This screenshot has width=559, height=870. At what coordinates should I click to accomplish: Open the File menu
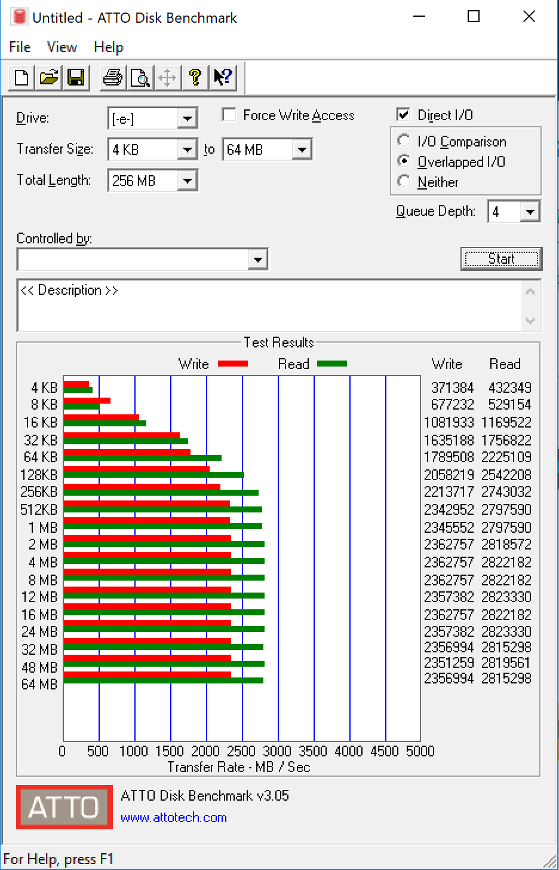[20, 47]
